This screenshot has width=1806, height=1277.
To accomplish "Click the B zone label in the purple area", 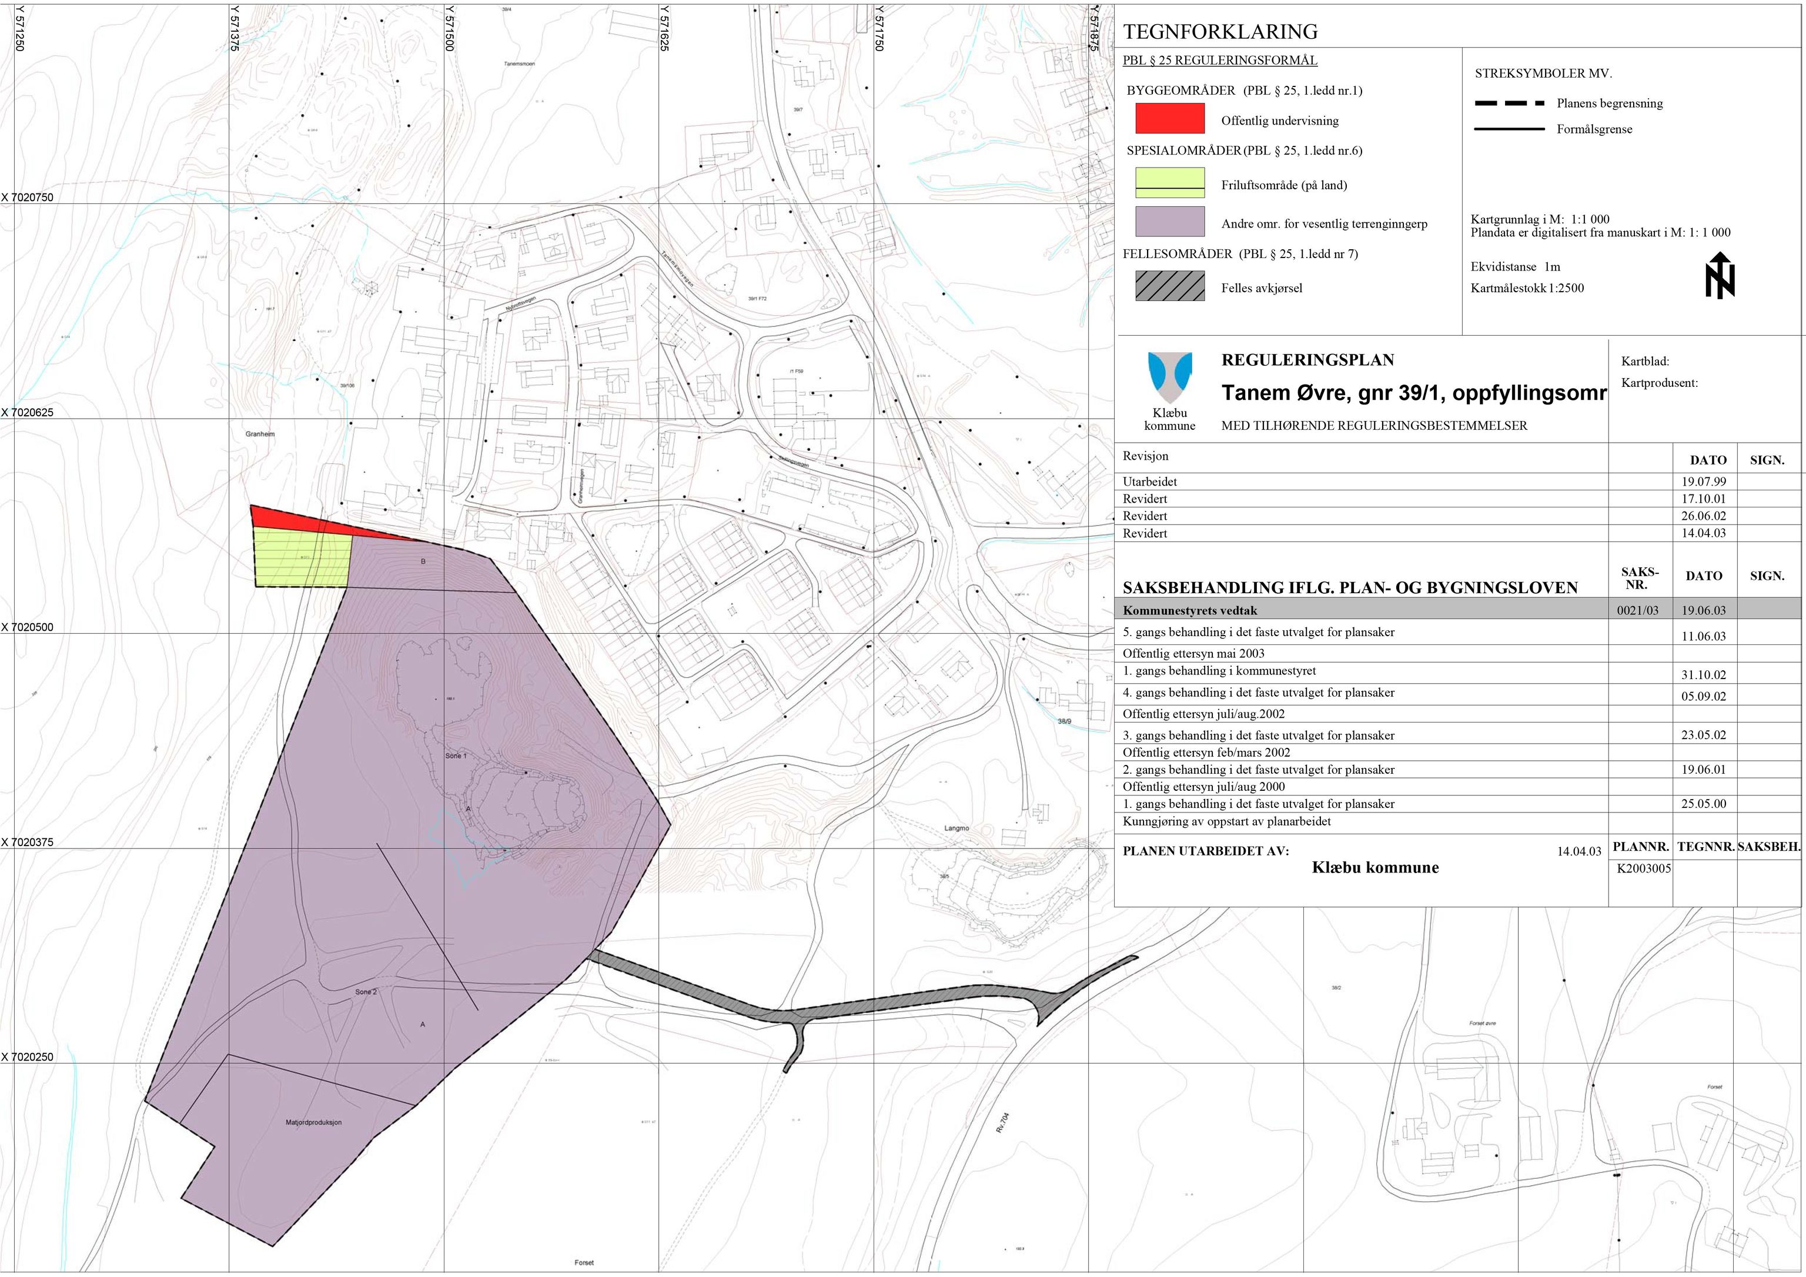I will coord(423,562).
